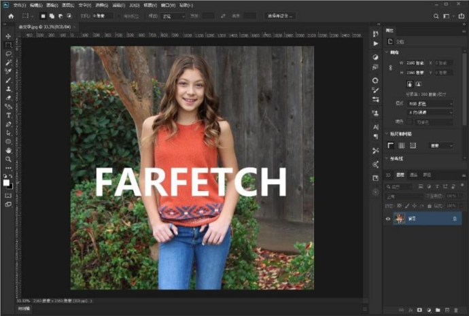Toggle the grid icon in Properties panel
This screenshot has height=316, width=469.
tap(402, 145)
